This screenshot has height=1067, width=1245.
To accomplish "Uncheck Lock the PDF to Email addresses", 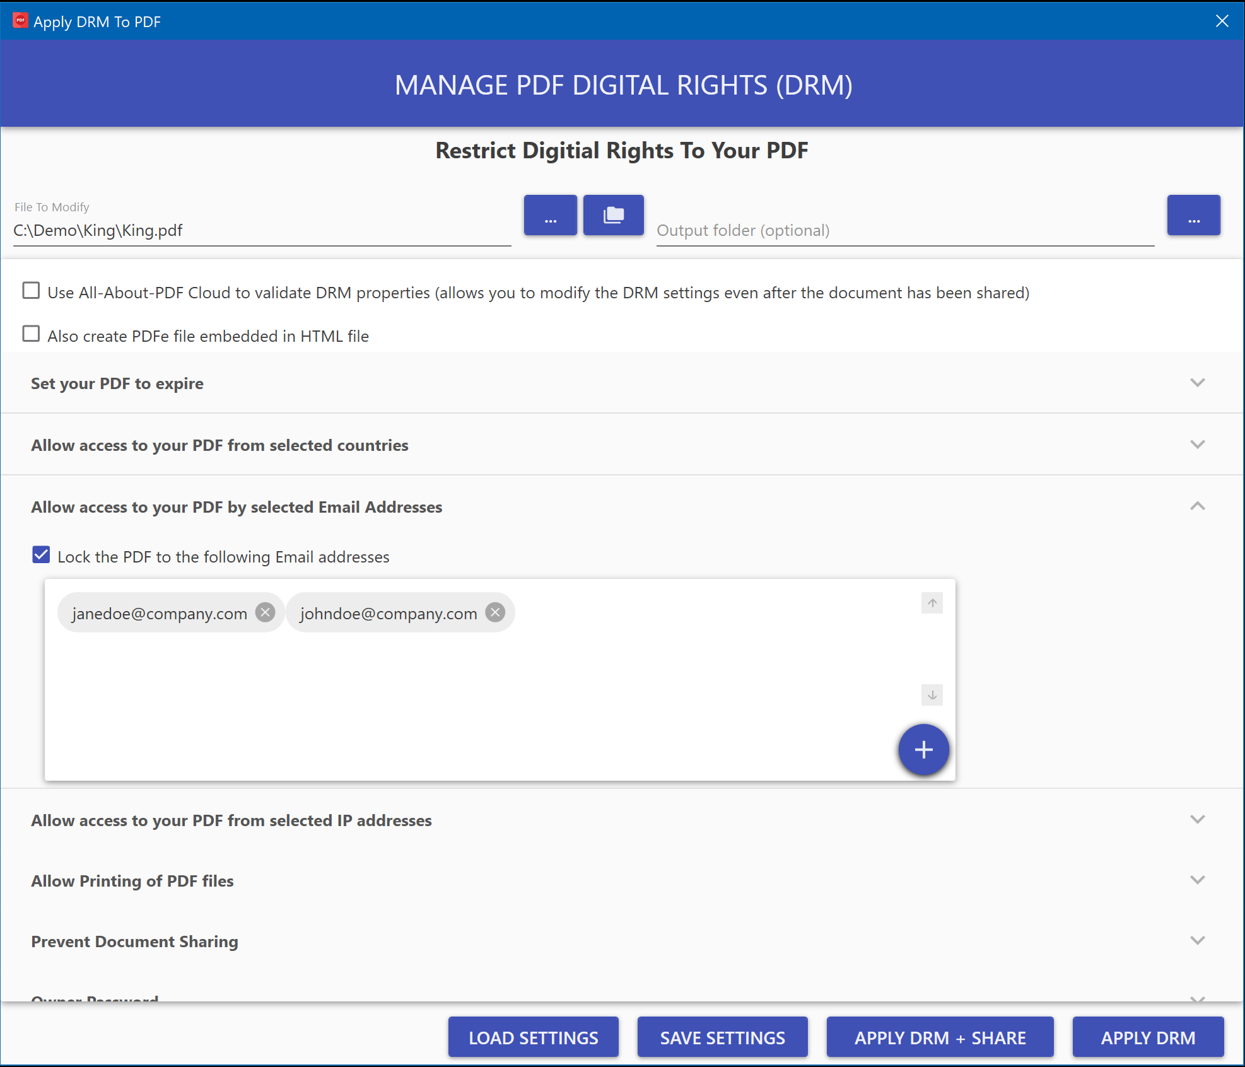I will pos(41,555).
